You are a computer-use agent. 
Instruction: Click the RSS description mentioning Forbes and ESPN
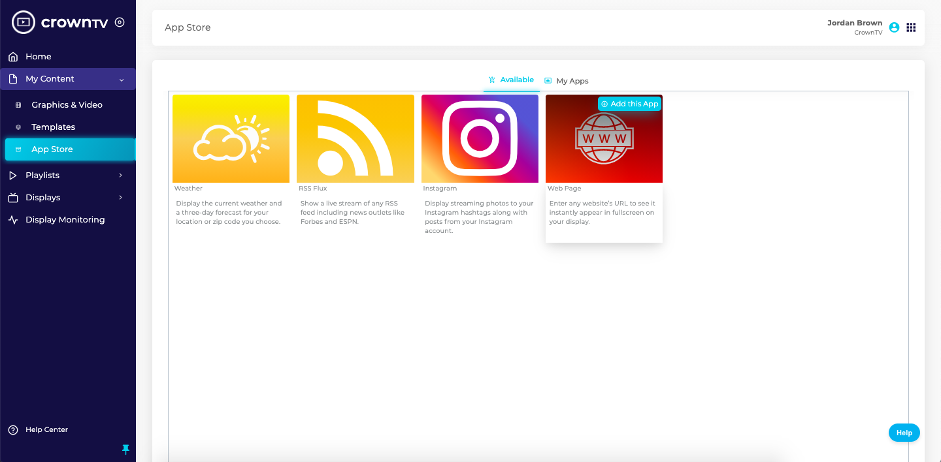pos(353,213)
